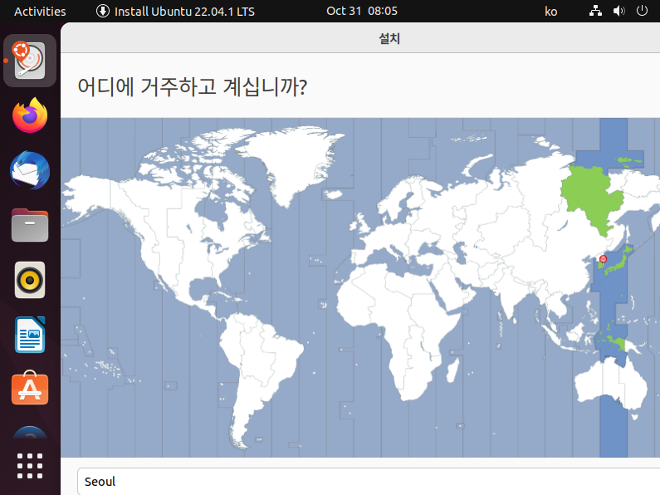Open the power menu icon

click(642, 11)
